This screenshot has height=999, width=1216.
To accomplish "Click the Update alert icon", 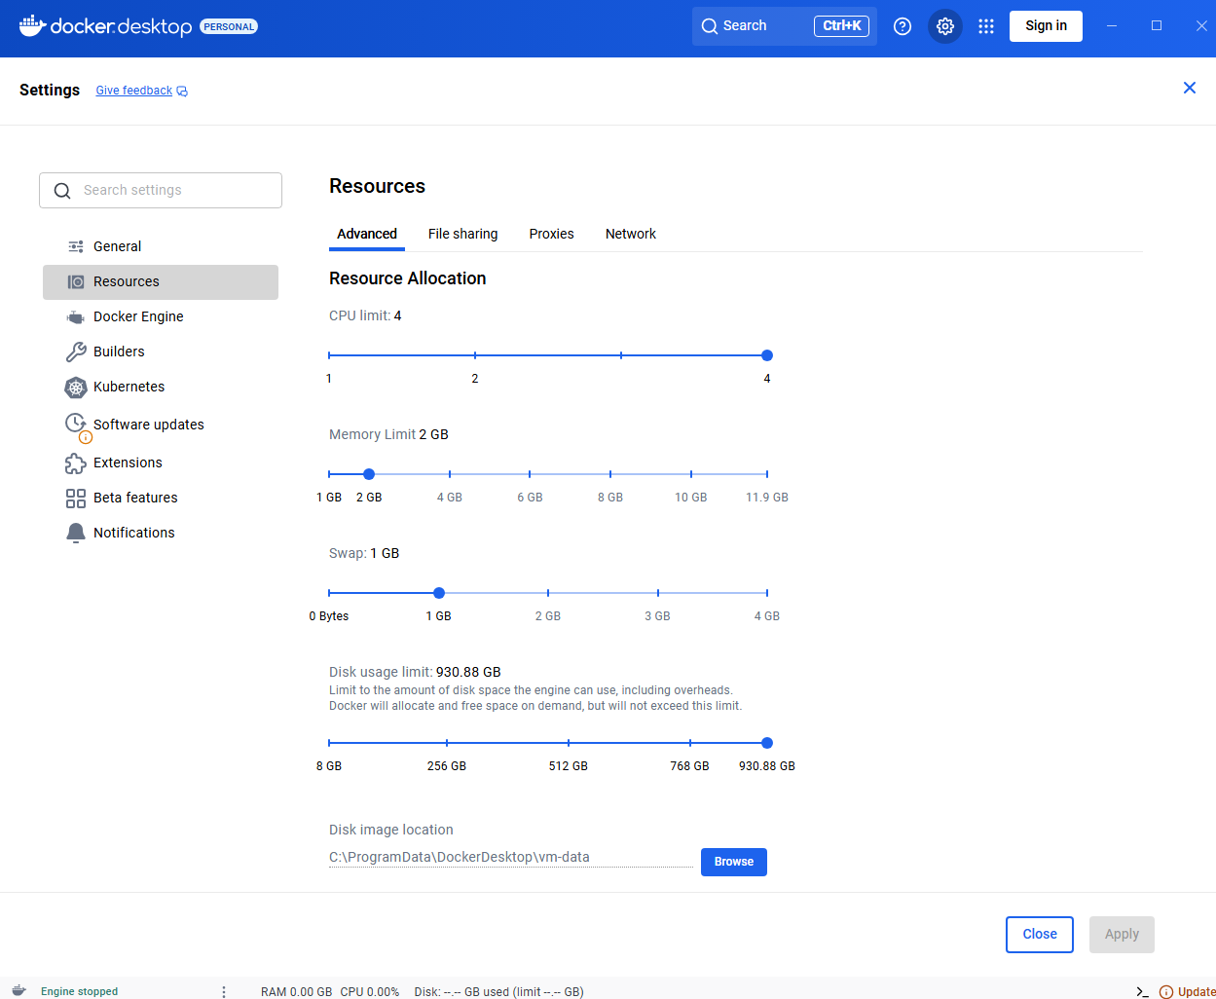I will point(1166,992).
